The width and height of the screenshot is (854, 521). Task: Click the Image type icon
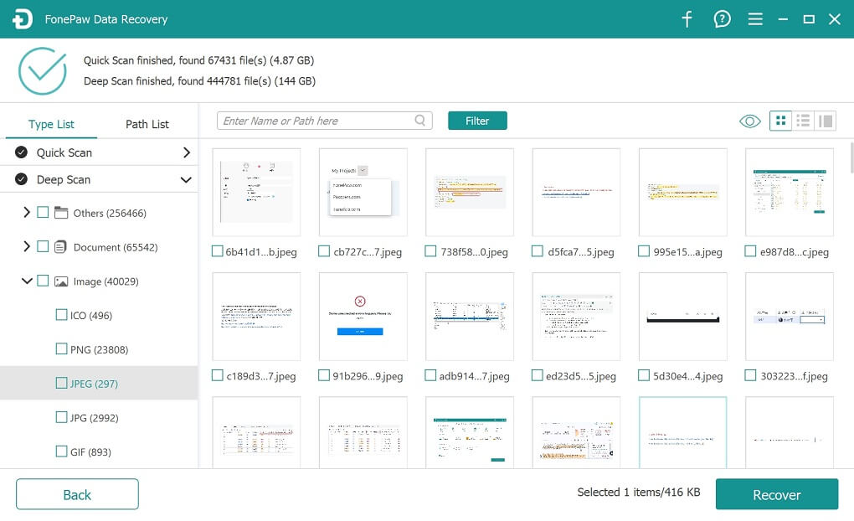click(x=61, y=281)
